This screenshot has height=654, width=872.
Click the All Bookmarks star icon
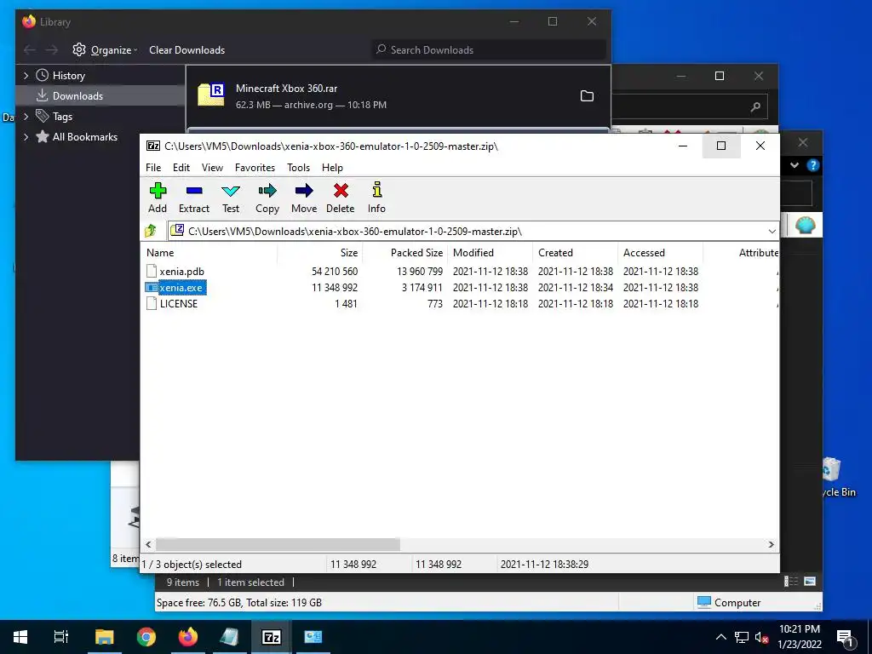(43, 137)
